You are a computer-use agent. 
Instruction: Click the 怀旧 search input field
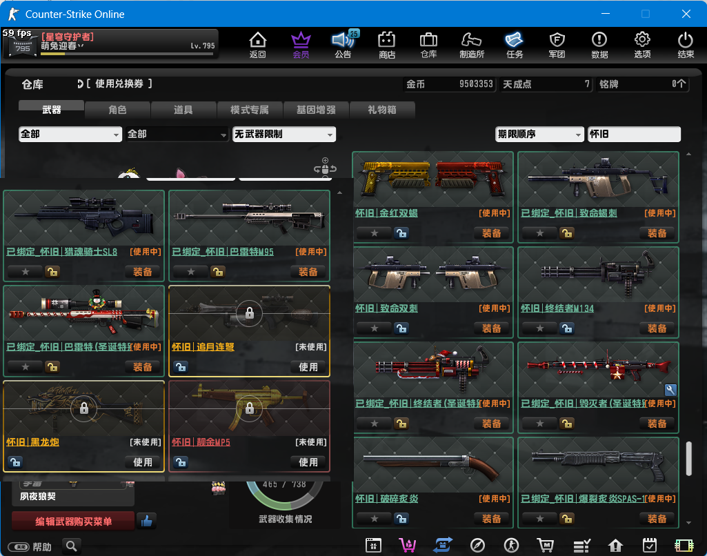point(634,135)
